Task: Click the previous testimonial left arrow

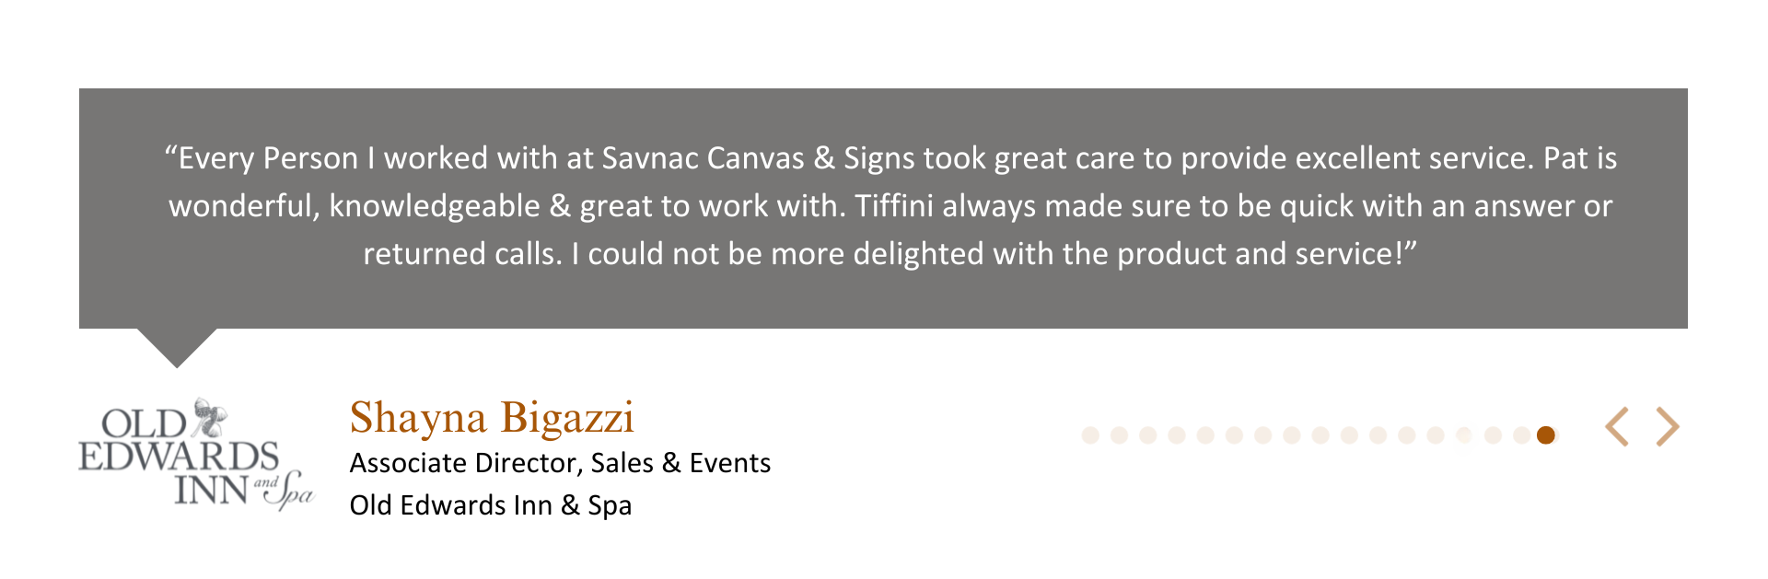Action: point(1617,427)
